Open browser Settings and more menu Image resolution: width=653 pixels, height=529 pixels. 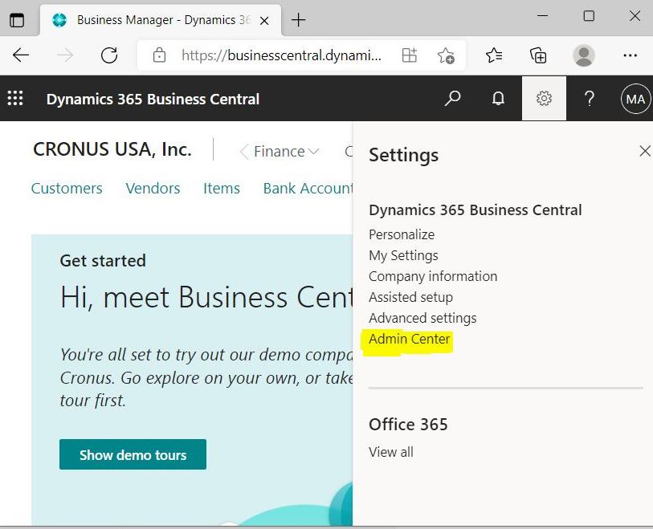(x=630, y=55)
